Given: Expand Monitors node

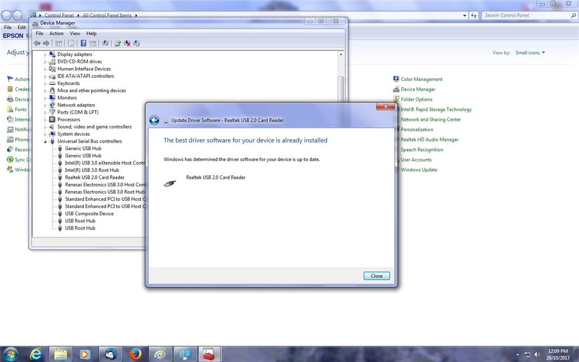Looking at the screenshot, I should pos(45,98).
